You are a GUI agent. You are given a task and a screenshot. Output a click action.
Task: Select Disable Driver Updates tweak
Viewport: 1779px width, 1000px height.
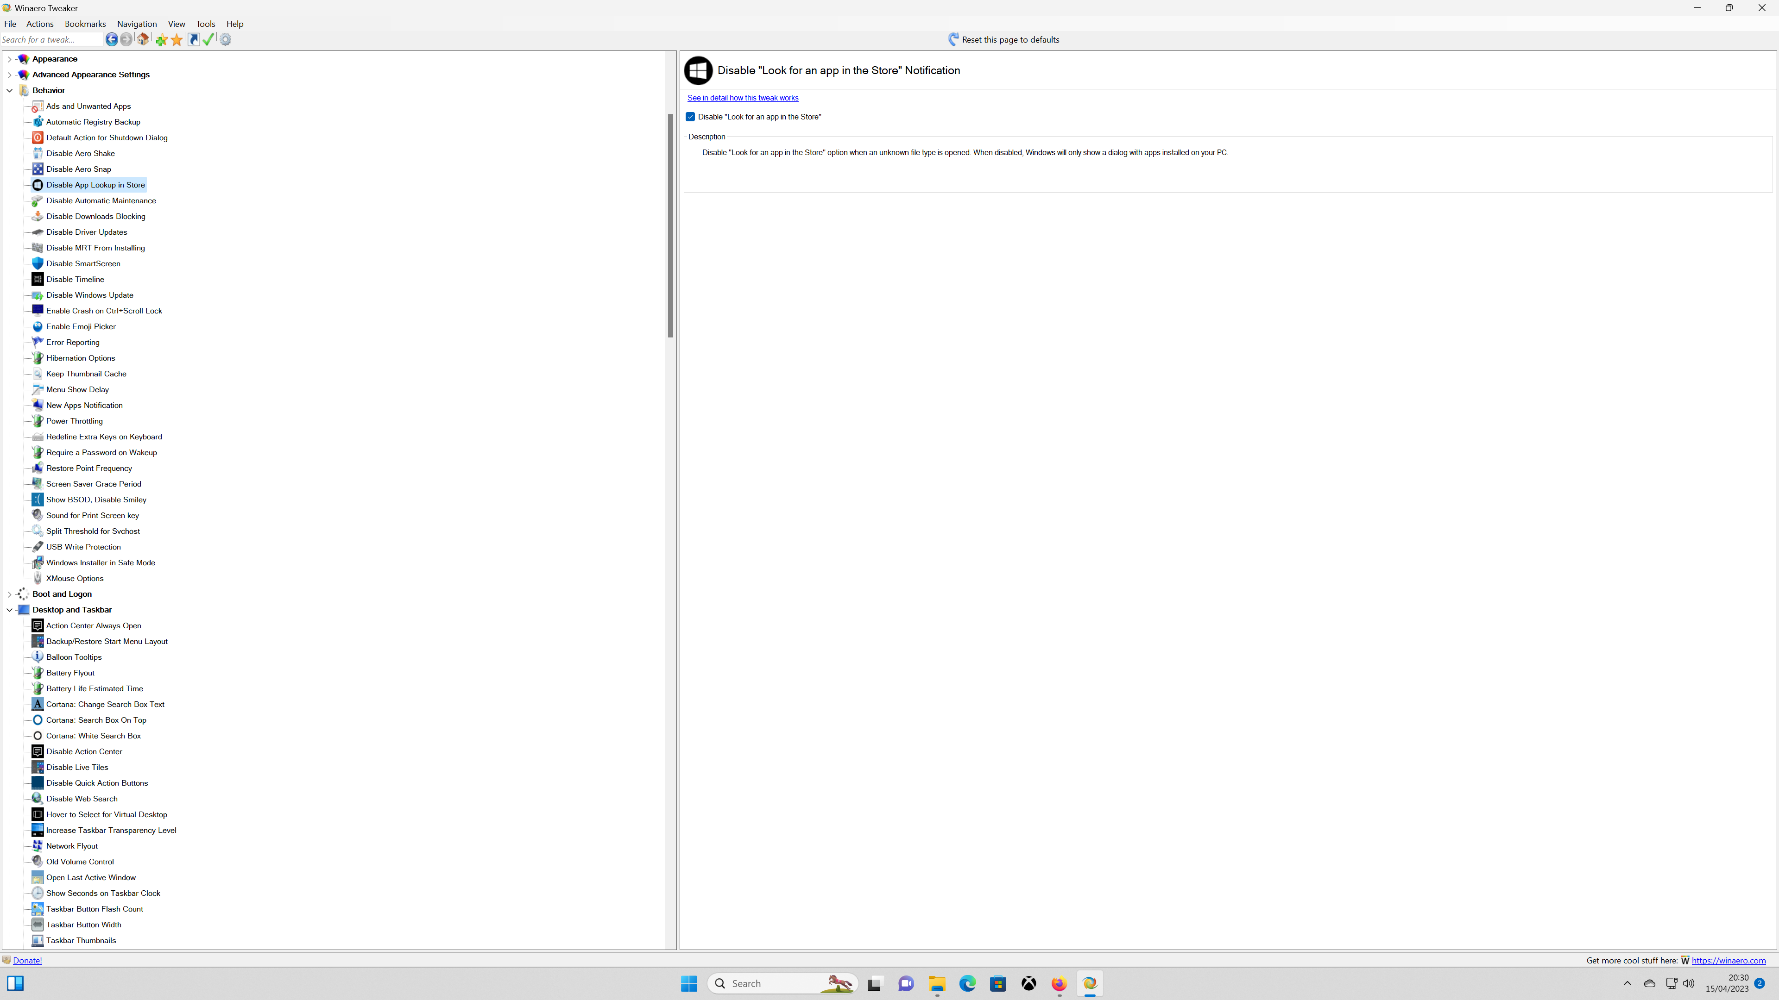[86, 232]
